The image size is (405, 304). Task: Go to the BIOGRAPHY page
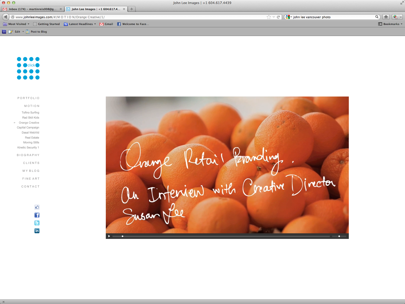click(28, 155)
